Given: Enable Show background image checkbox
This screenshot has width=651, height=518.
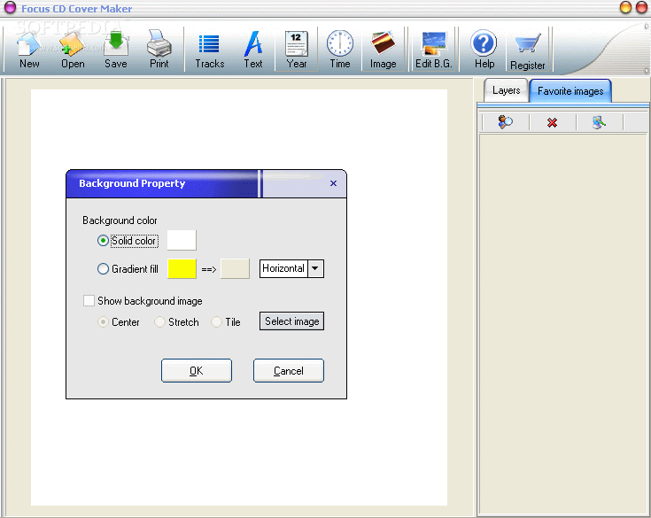Looking at the screenshot, I should click(x=89, y=300).
